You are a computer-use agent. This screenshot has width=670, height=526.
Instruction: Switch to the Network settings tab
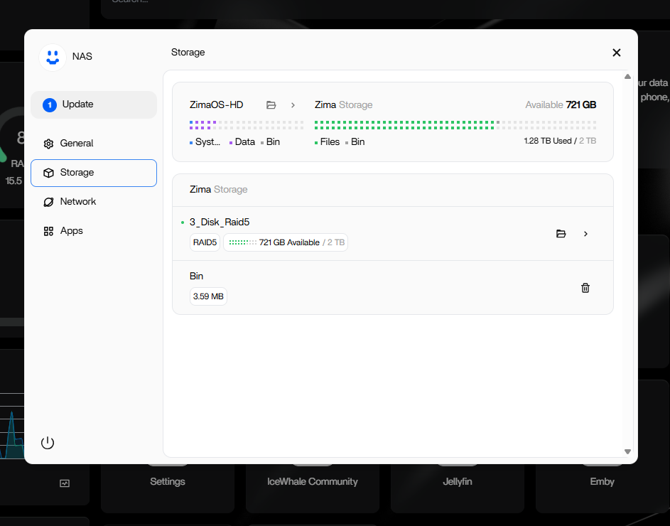click(x=78, y=202)
